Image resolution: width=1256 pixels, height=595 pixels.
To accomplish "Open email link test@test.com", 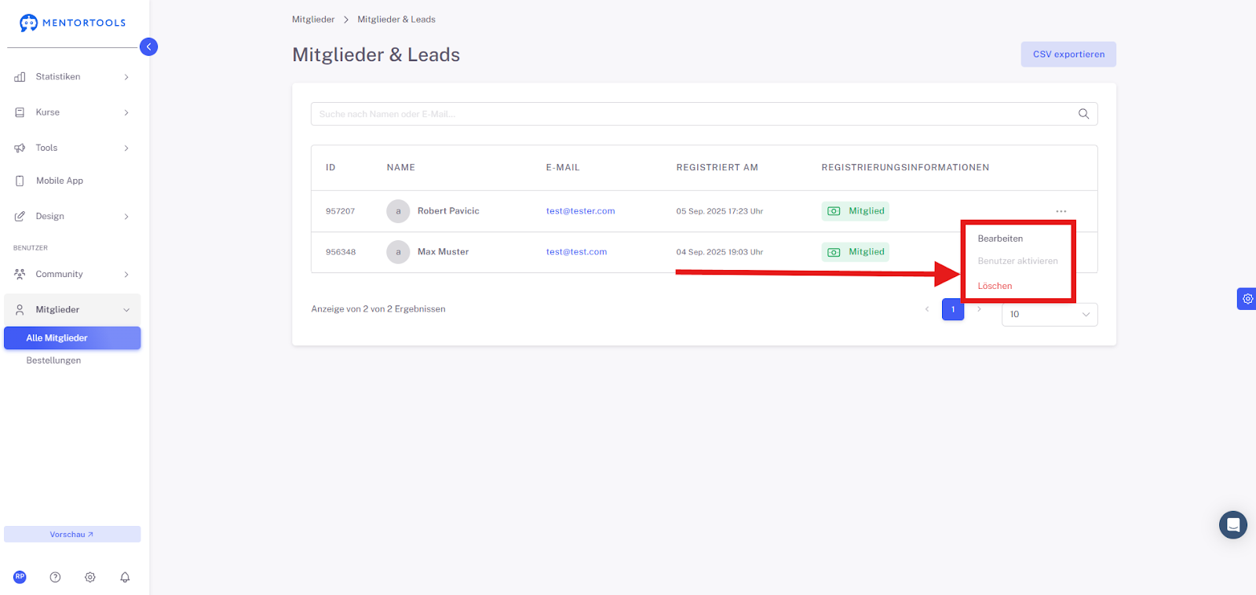I will (x=576, y=252).
